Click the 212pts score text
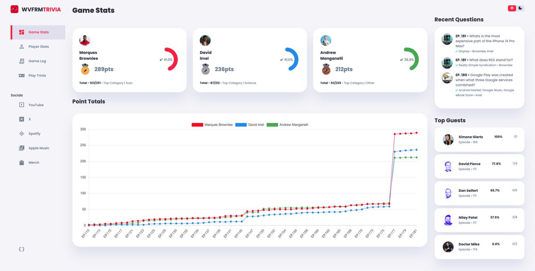This screenshot has height=271, width=535. (344, 69)
